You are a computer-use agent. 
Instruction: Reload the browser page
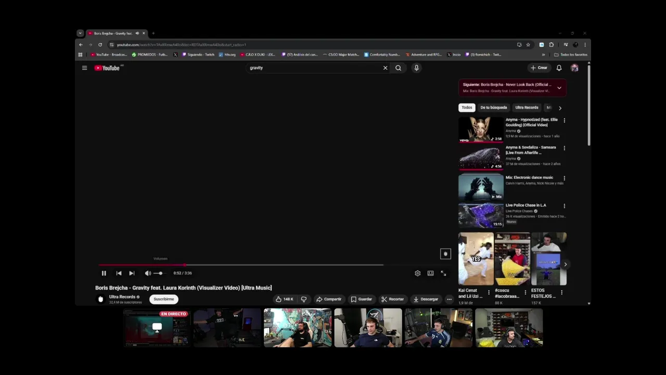click(x=100, y=45)
